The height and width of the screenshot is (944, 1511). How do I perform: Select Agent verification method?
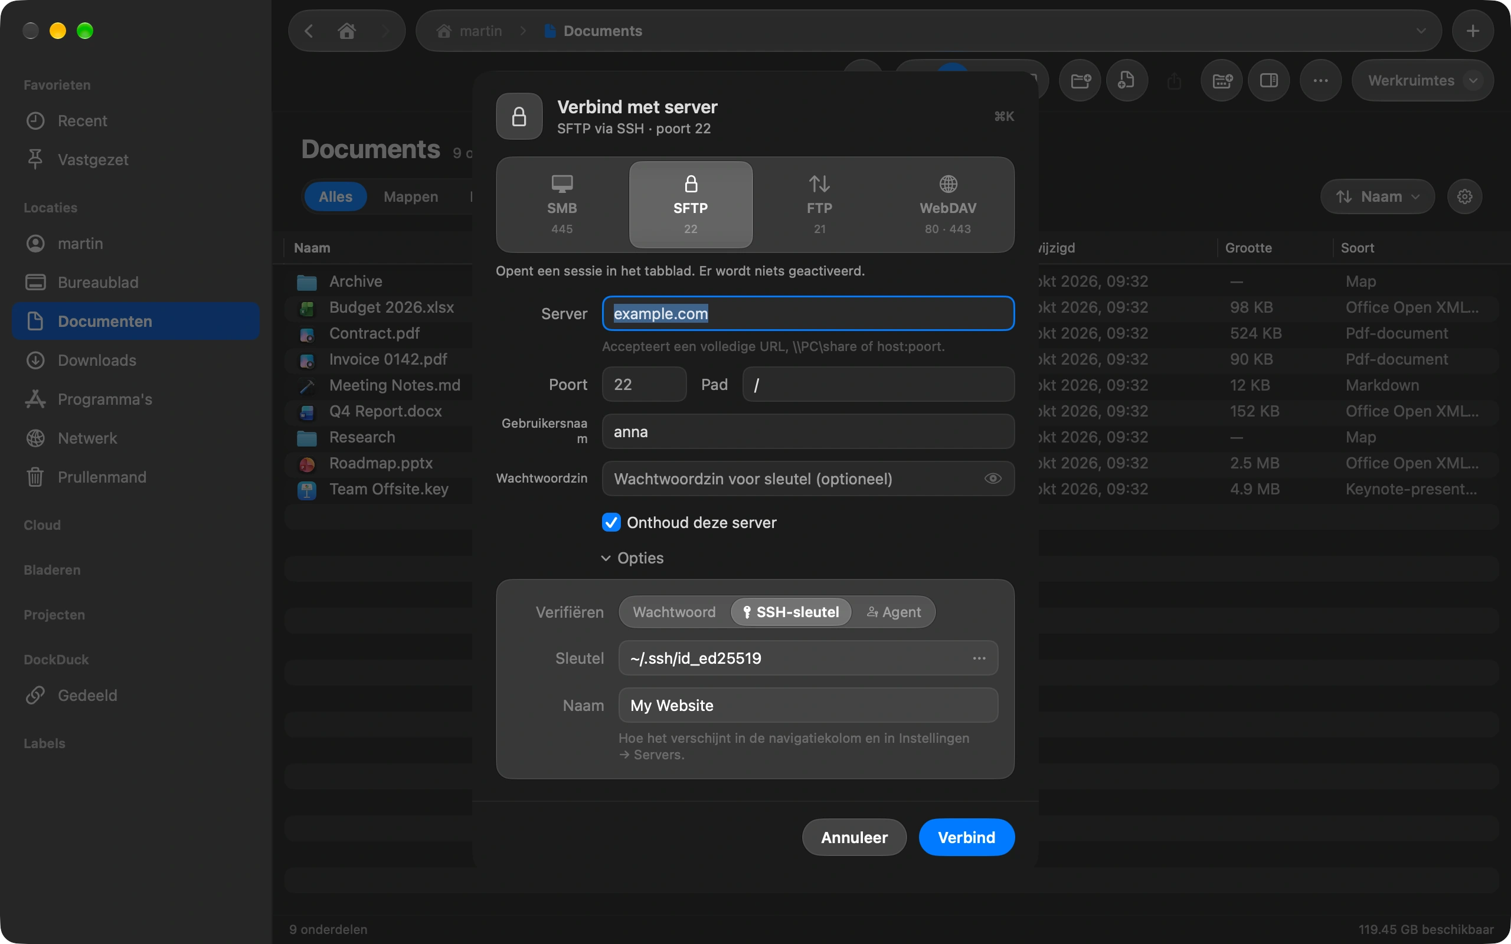[894, 612]
